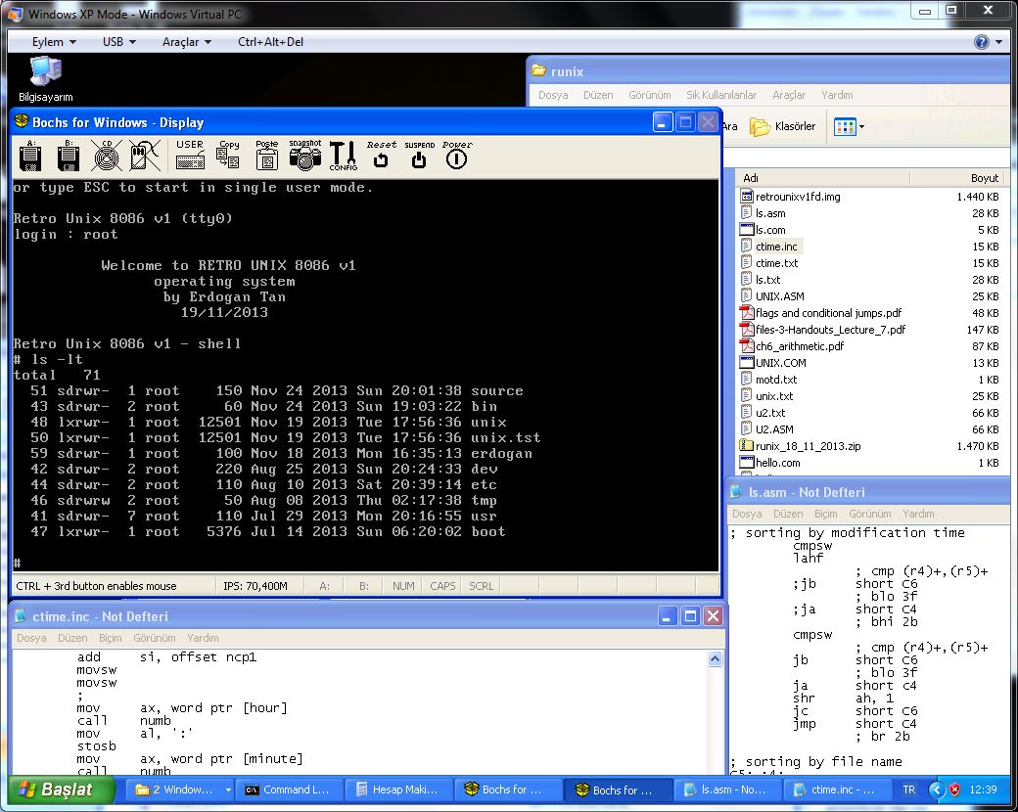Click ctime.inc scrollbar up arrow
The height and width of the screenshot is (812, 1018).
click(715, 658)
